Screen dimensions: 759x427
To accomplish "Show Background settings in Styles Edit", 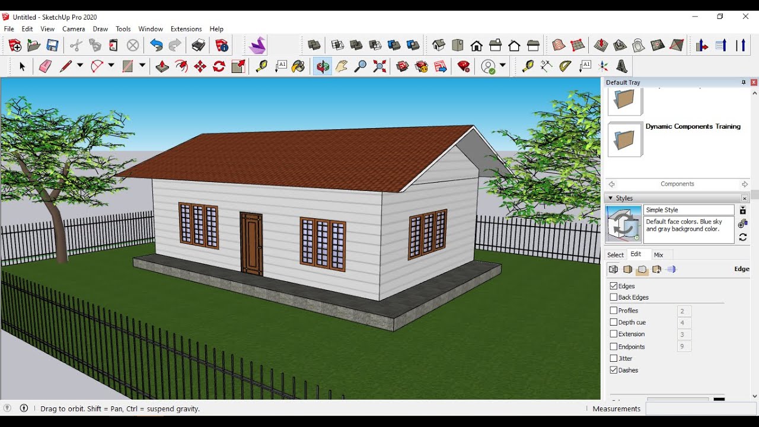I will [x=642, y=270].
